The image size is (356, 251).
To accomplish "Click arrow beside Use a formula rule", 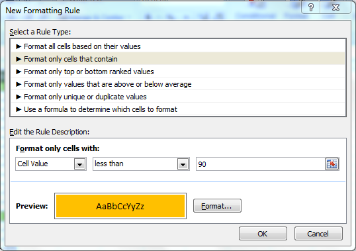I will pos(19,109).
